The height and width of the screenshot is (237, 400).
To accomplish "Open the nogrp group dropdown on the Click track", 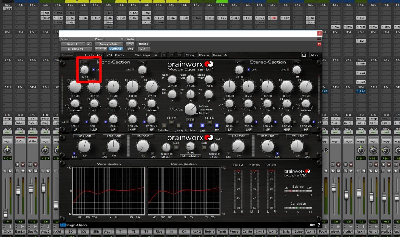I will pyautogui.click(x=7, y=141).
